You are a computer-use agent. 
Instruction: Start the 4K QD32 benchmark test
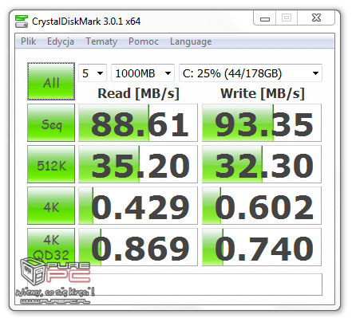coord(51,247)
